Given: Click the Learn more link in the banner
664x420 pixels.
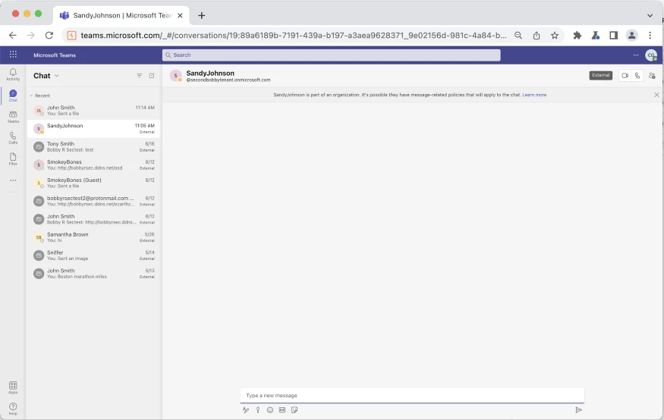Looking at the screenshot, I should click(x=534, y=95).
